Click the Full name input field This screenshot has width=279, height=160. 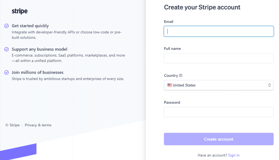pyautogui.click(x=219, y=58)
